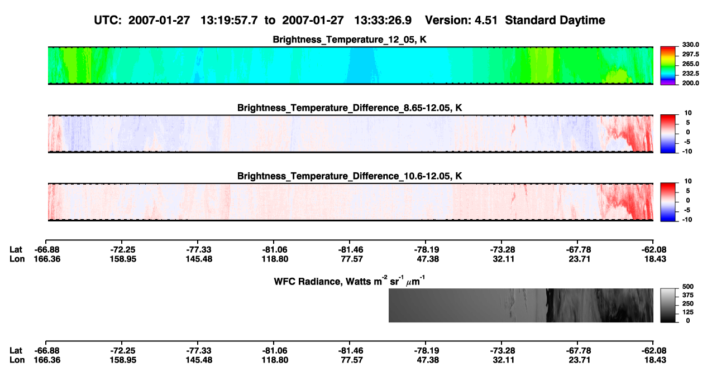
Task: Click the '297.5' colorbar label
Action: 691,54
